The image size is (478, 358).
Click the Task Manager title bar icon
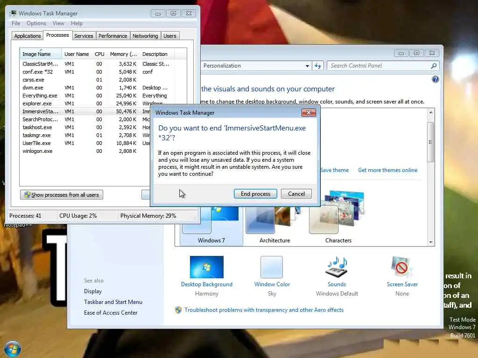pyautogui.click(x=13, y=14)
